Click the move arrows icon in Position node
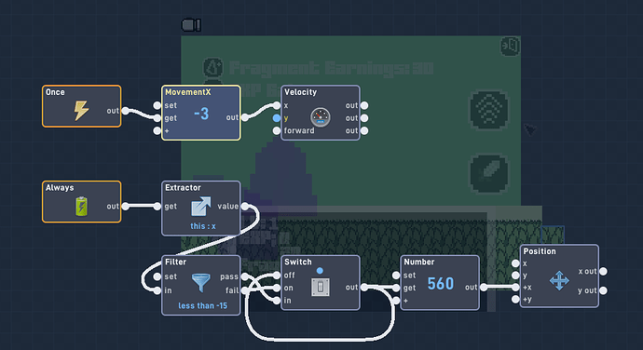The height and width of the screenshot is (350, 643). click(x=559, y=281)
